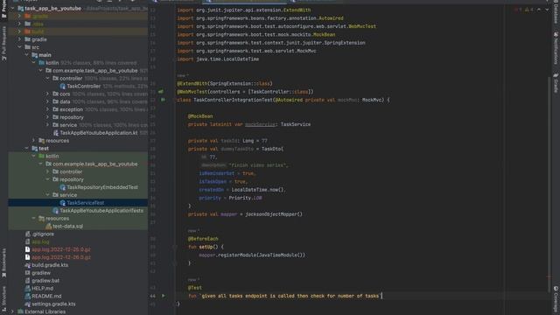Click the Spring gutter icon beside @WebMvcTest

tap(161, 92)
